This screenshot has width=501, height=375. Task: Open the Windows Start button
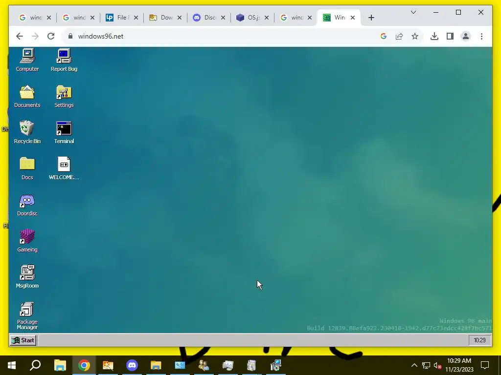[12, 365]
